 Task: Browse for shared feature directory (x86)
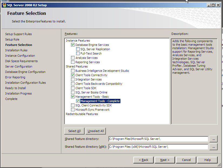coord(214,147)
